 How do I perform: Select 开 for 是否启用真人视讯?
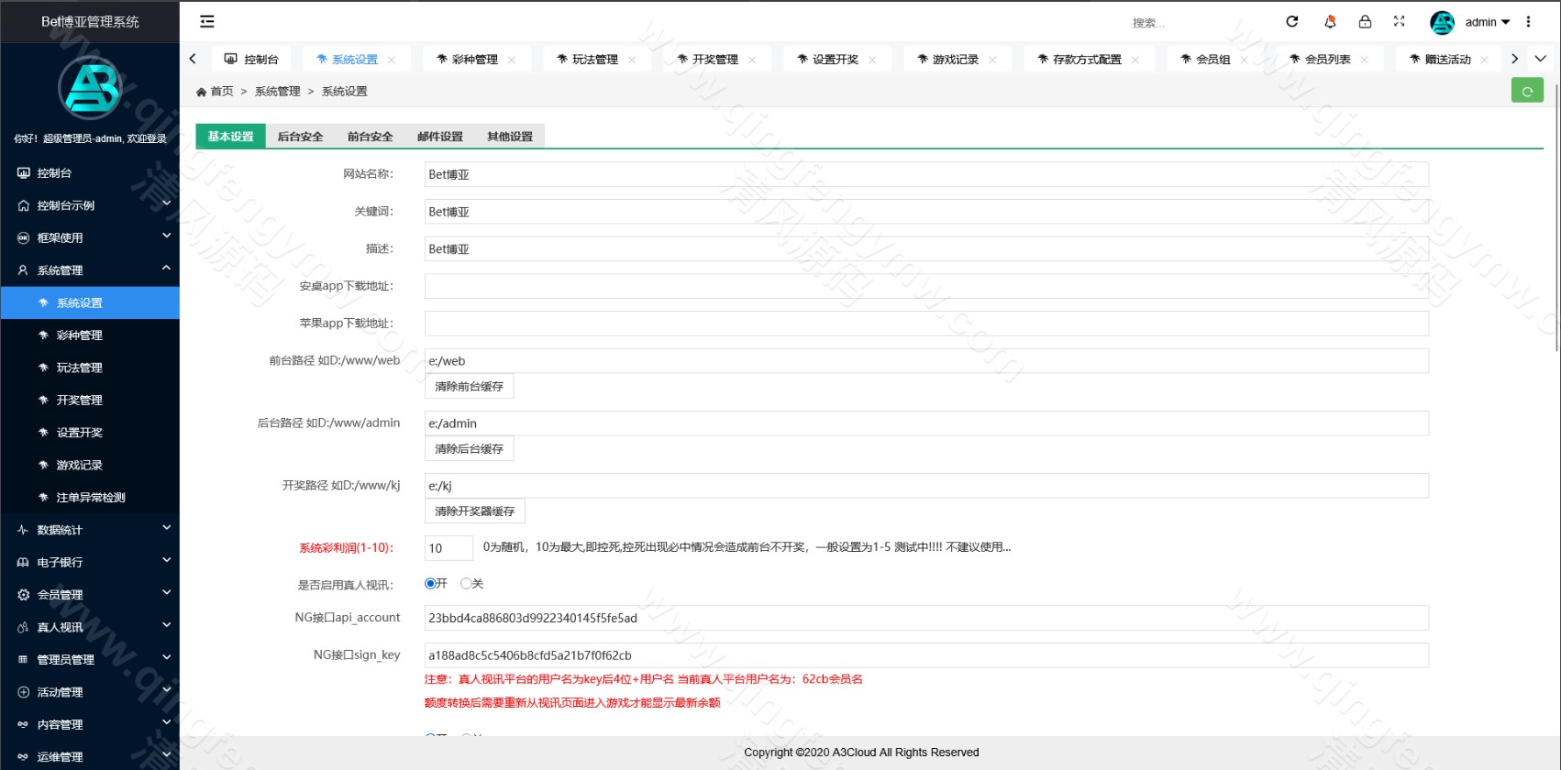[430, 584]
